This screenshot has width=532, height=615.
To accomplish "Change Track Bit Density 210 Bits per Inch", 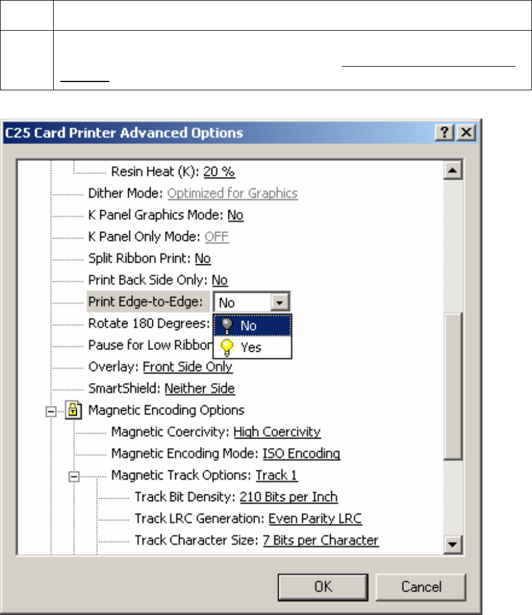I will pos(288,497).
